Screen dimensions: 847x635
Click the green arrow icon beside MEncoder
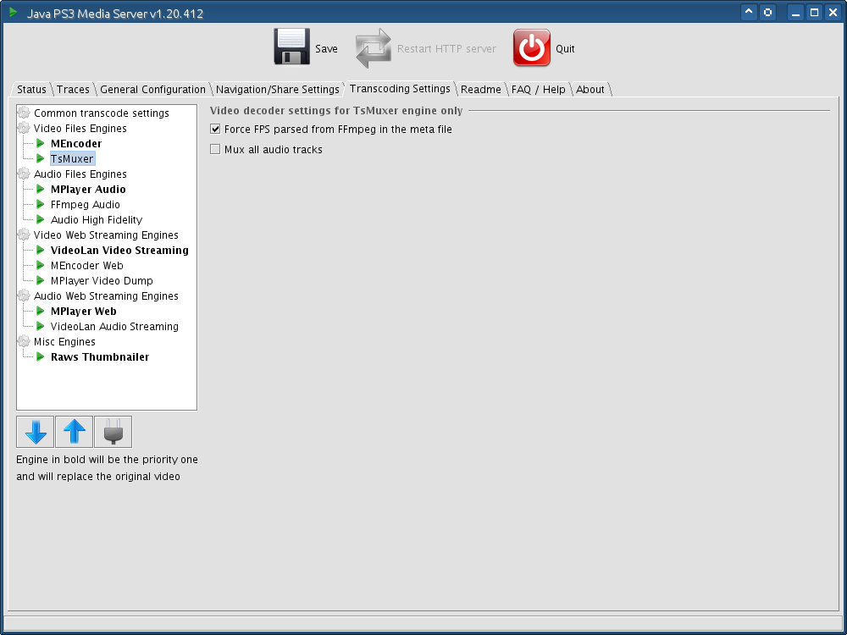tap(41, 143)
